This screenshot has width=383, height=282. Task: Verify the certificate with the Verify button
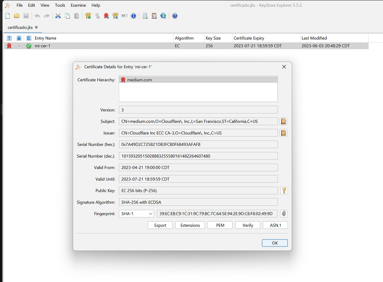click(x=248, y=225)
